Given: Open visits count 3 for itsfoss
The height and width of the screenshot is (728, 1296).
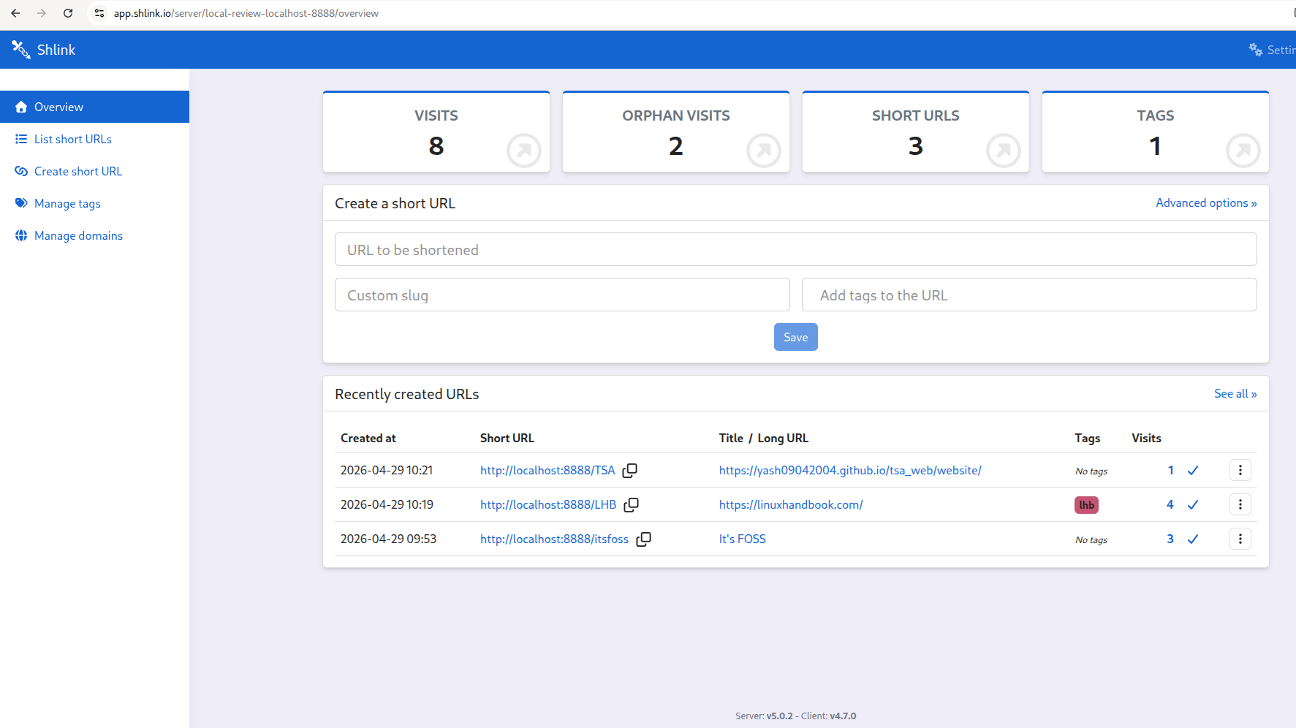Looking at the screenshot, I should point(1170,539).
